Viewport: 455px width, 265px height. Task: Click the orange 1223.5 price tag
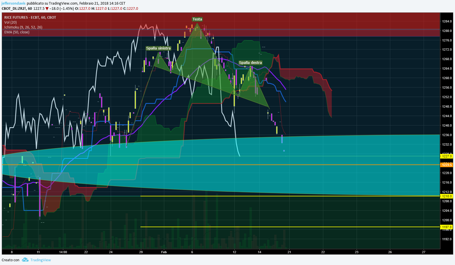pos(447,165)
